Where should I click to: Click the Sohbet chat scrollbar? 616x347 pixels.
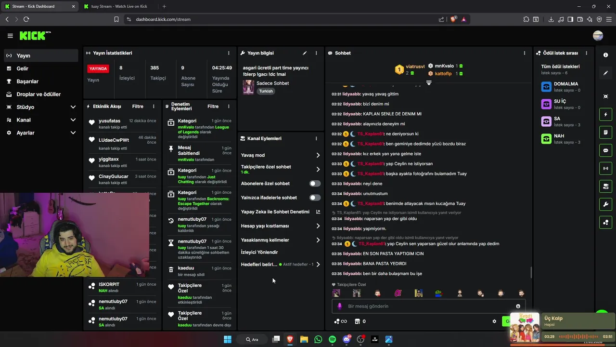tap(531, 272)
